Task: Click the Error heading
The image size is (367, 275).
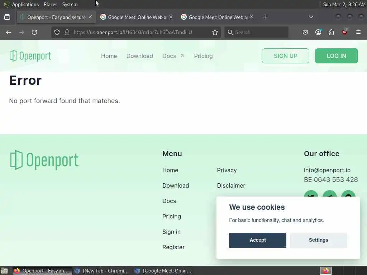Action: (25, 80)
